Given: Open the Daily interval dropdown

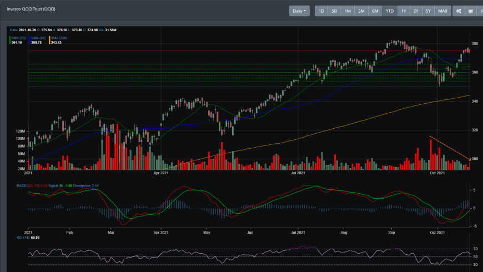Looking at the screenshot, I should [x=299, y=11].
